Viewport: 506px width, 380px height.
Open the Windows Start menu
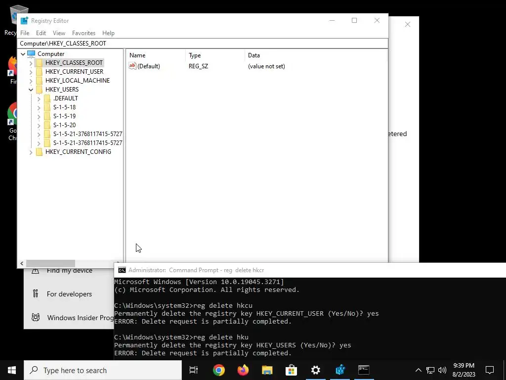[12, 370]
